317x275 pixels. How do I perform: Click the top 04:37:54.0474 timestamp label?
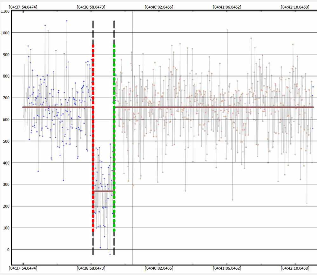click(x=23, y=7)
